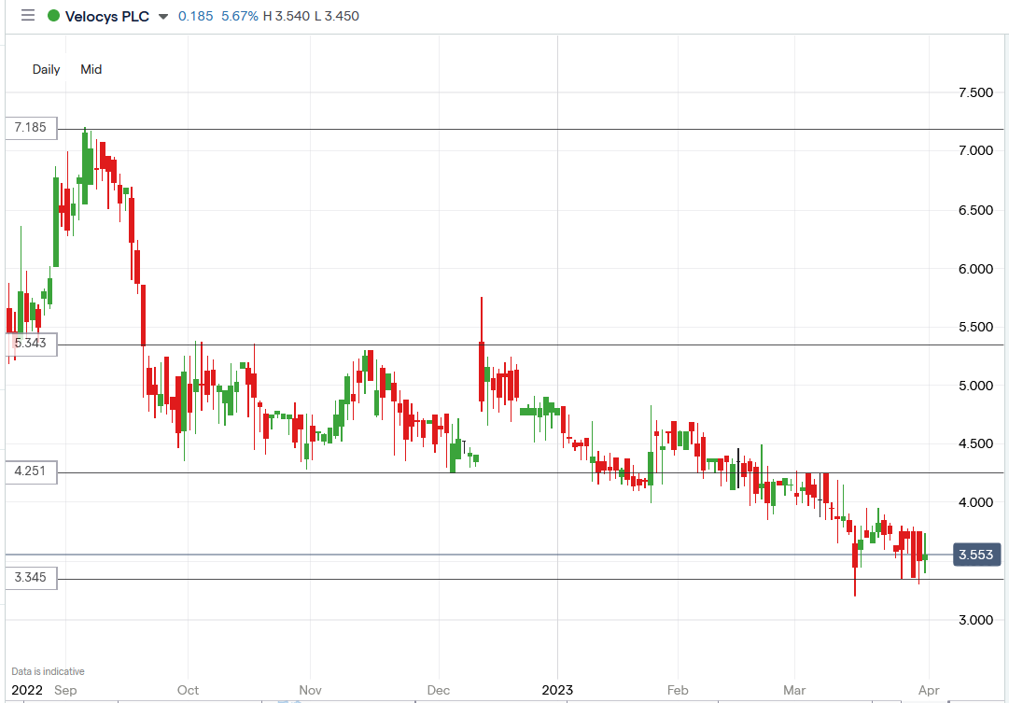Select the 5.343 horizontal line label
The width and height of the screenshot is (1009, 703).
point(31,344)
